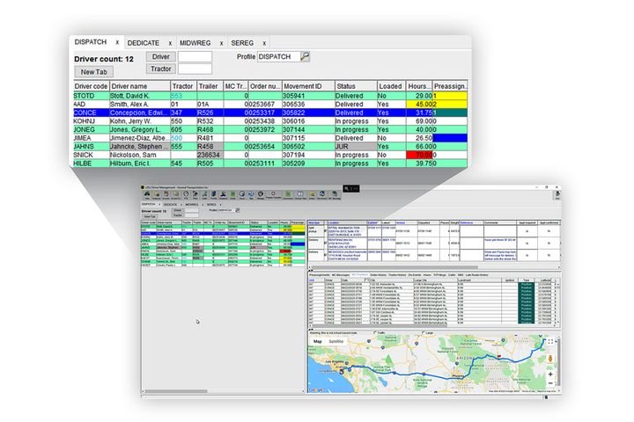The height and width of the screenshot is (422, 634).
Task: Click the New Tab button
Action: (x=95, y=71)
